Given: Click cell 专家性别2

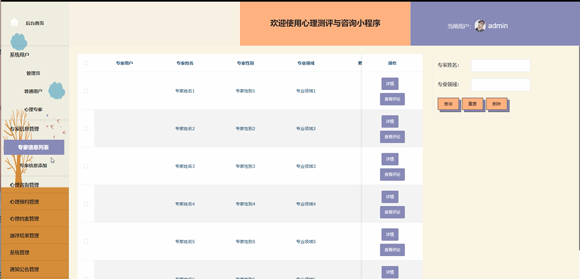Looking at the screenshot, I should click(245, 129).
